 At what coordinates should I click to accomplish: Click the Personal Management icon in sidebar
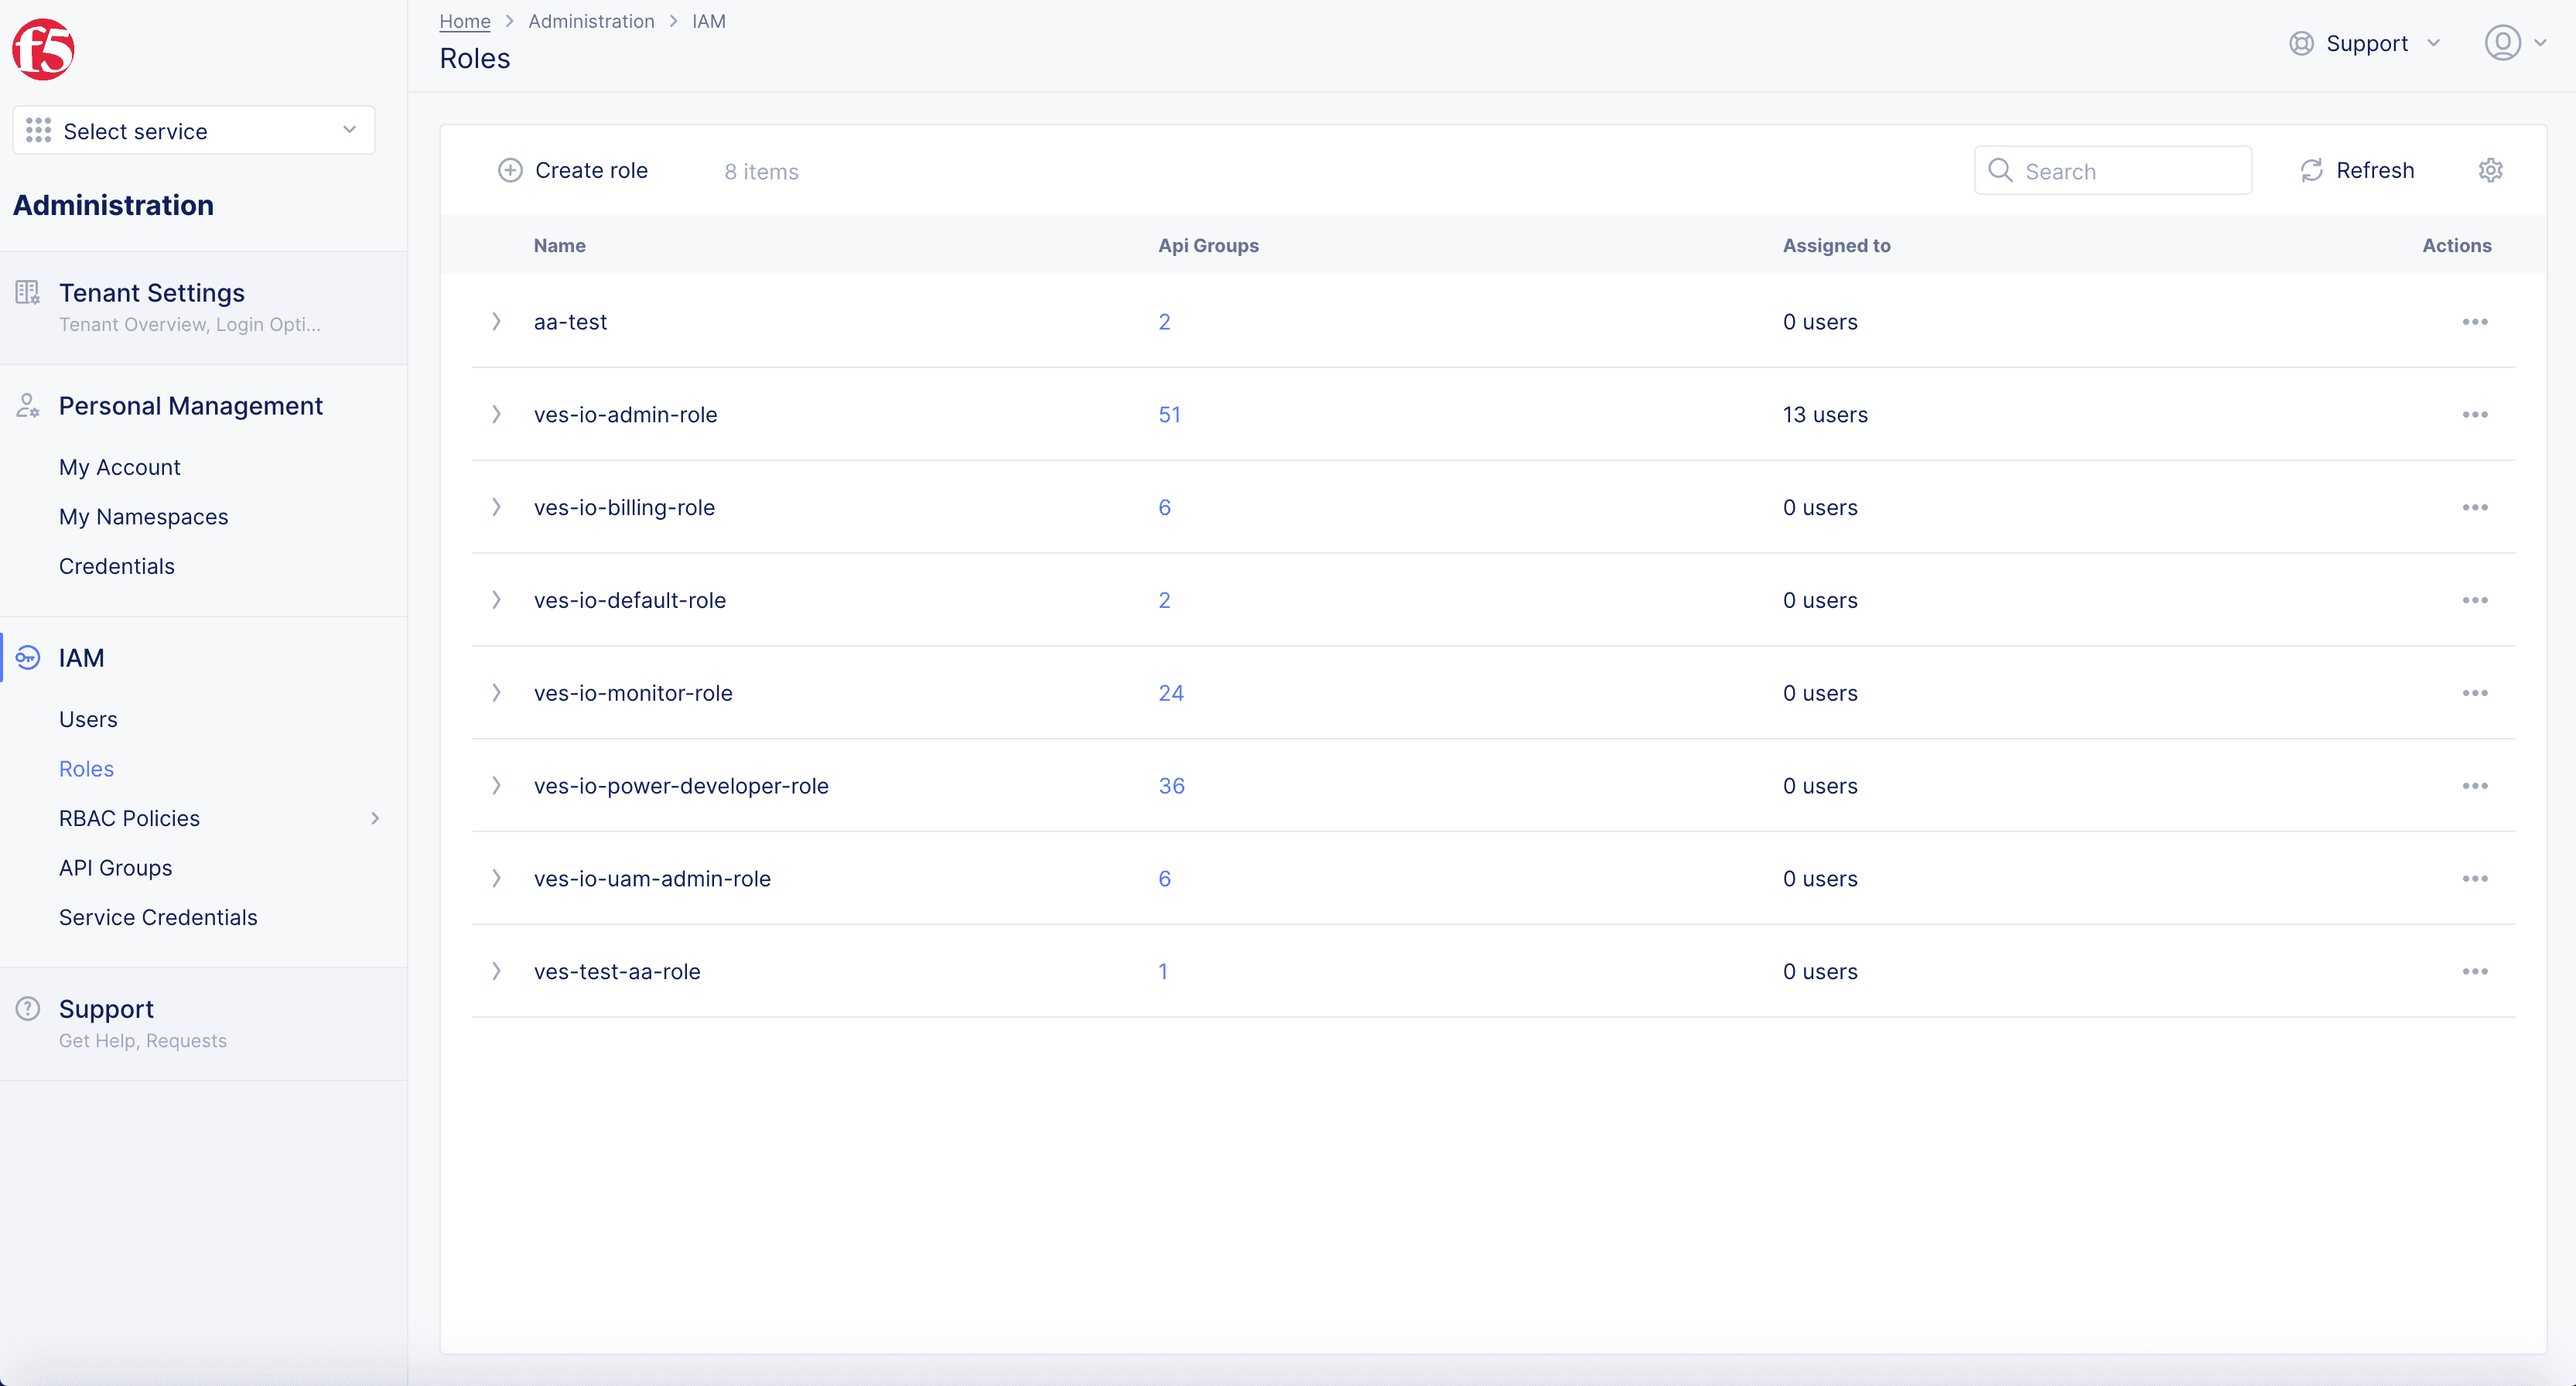(27, 405)
